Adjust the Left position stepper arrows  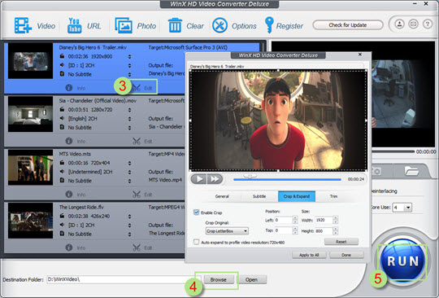295,220
